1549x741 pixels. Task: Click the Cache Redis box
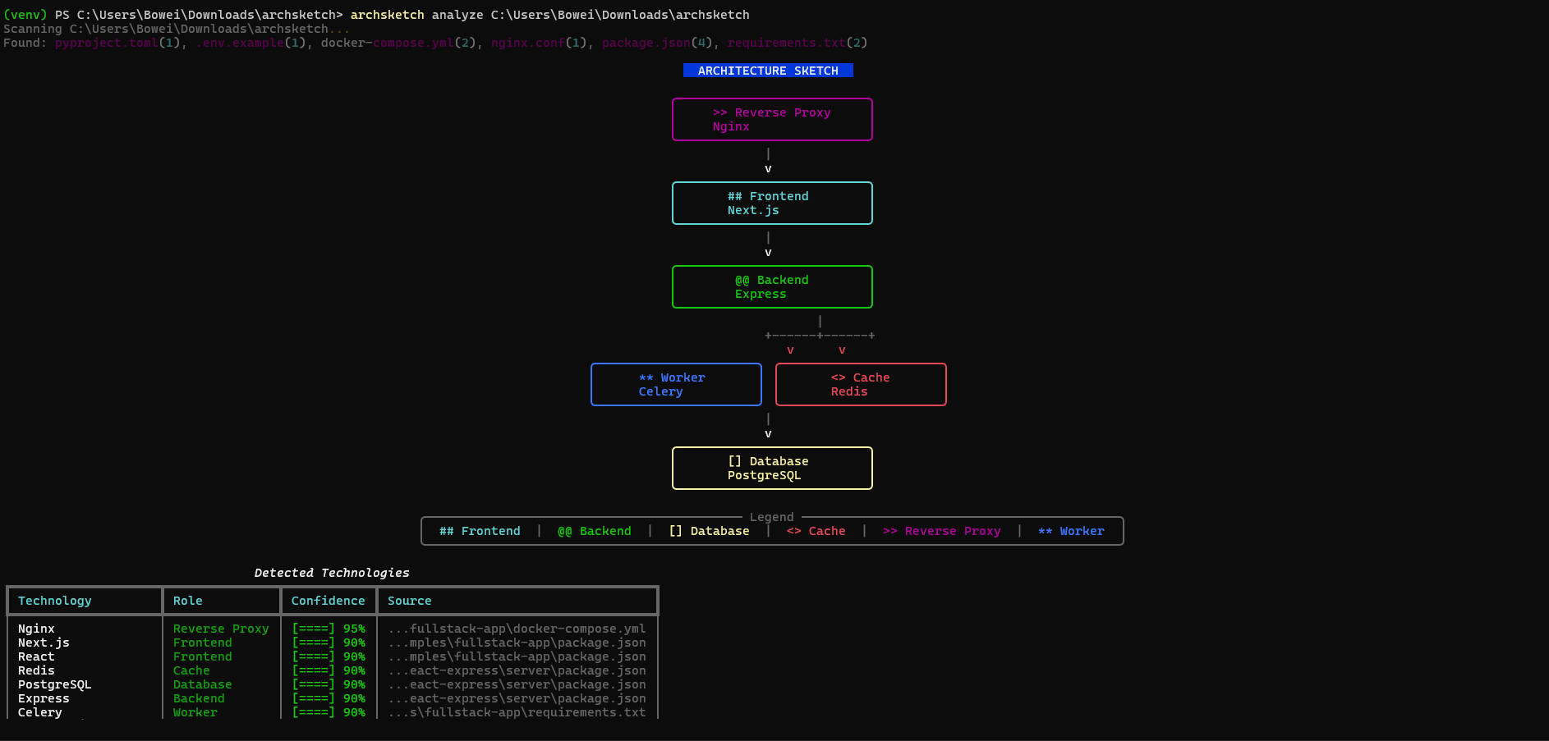pyautogui.click(x=861, y=385)
